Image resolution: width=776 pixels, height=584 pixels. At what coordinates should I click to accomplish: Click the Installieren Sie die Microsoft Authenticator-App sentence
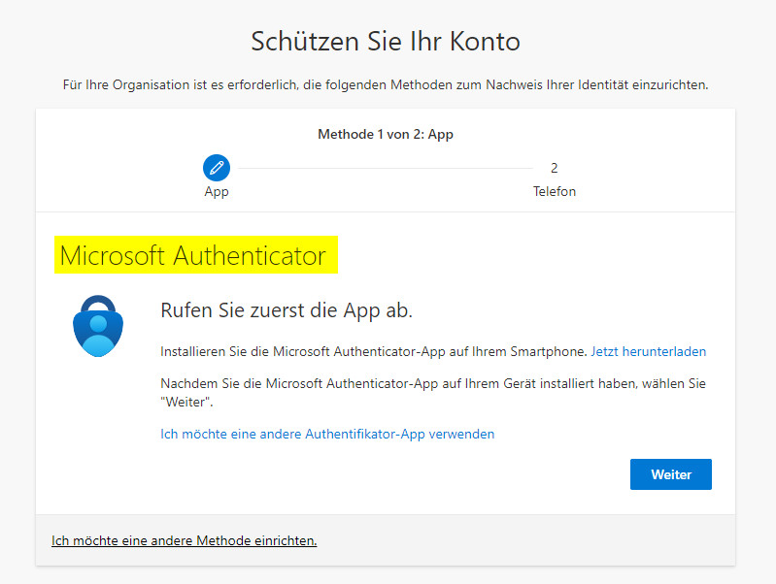[x=373, y=351]
